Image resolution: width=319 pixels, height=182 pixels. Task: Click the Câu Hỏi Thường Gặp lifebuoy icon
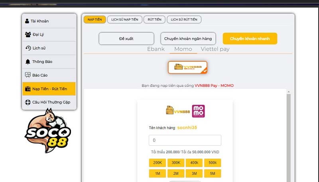point(28,102)
